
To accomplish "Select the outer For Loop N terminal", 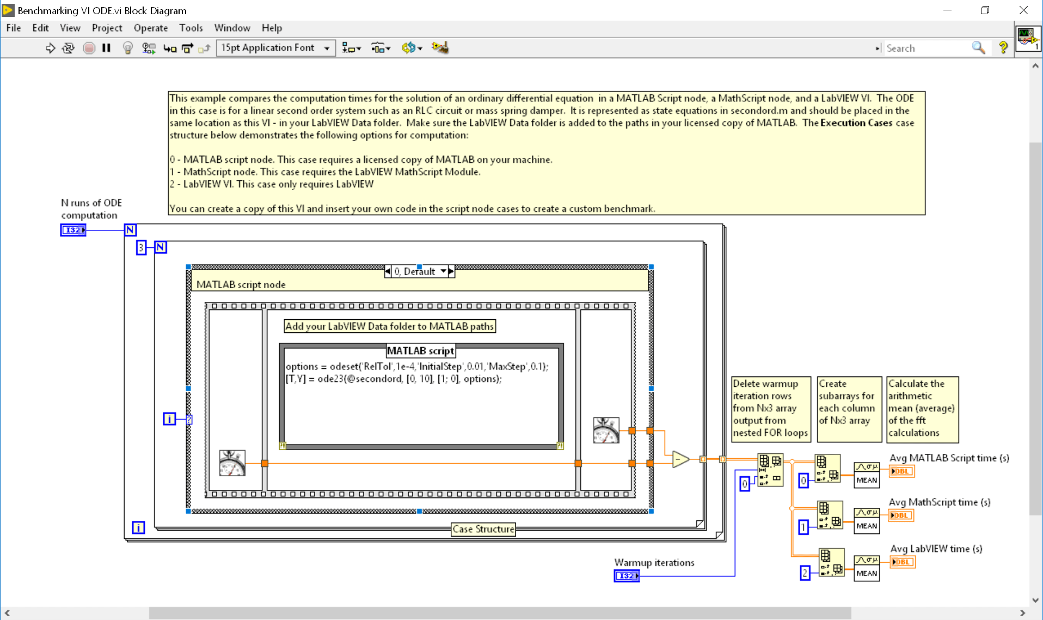I will (x=130, y=230).
